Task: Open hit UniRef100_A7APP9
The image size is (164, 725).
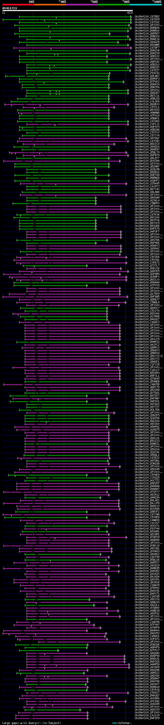Action: coord(147,628)
